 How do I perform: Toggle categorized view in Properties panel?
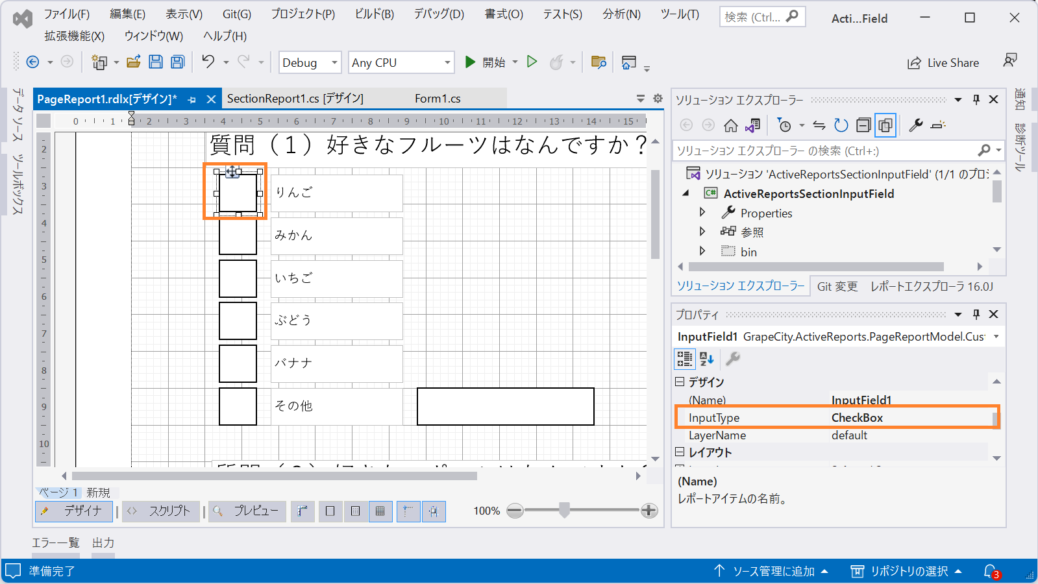point(685,359)
